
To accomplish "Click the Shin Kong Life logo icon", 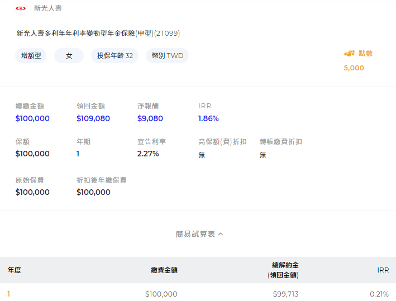I will click(21, 8).
